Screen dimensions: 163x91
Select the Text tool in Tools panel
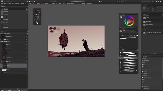click(x=40, y=18)
